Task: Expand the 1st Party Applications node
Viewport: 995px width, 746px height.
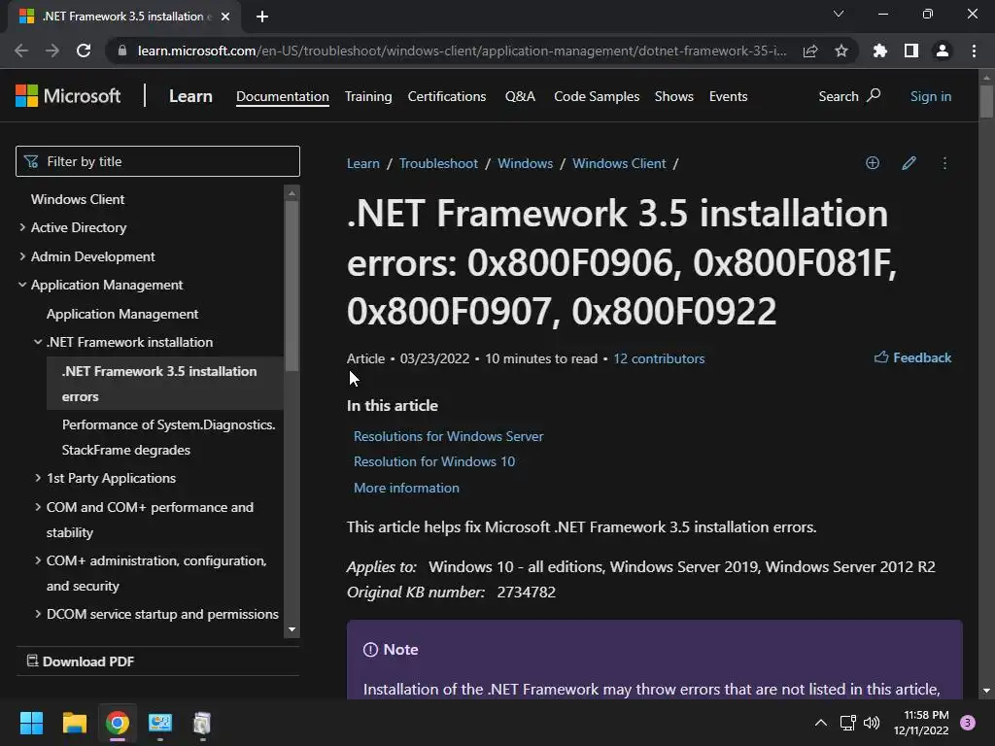Action: tap(38, 478)
